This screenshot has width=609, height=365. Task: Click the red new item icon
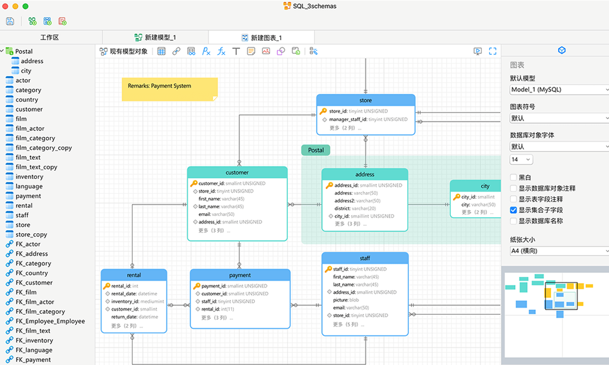point(62,21)
